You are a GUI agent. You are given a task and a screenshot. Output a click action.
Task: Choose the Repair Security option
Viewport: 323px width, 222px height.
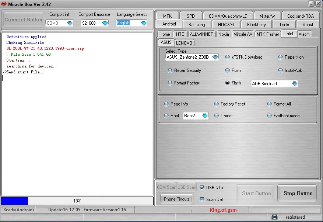(x=170, y=70)
